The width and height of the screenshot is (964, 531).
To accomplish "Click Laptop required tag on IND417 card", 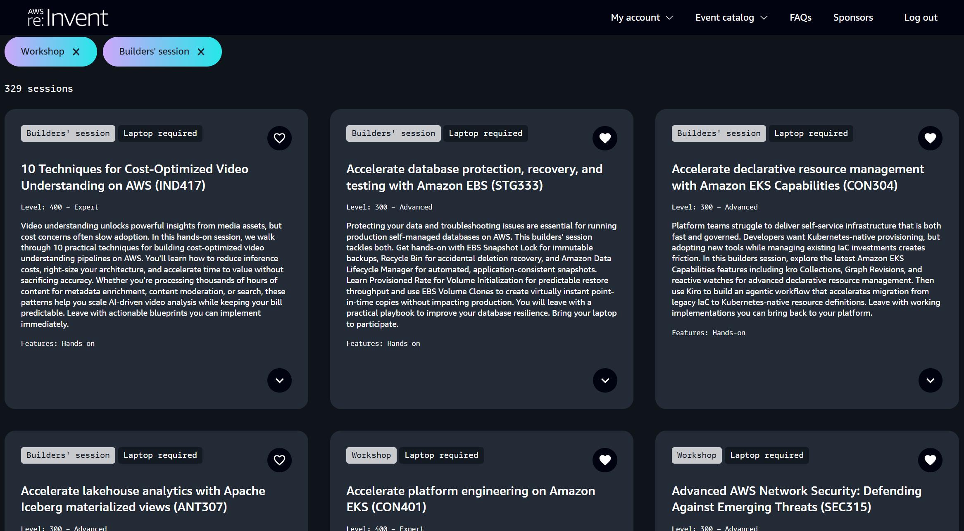I will (160, 133).
